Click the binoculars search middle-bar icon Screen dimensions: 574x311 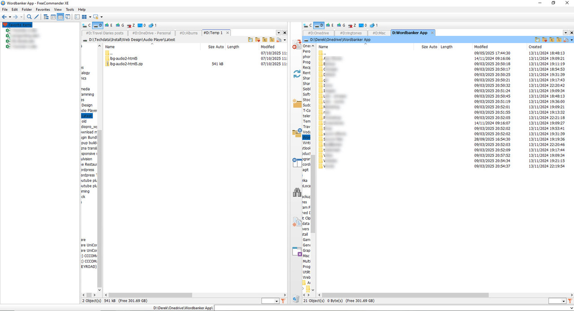pos(297,192)
